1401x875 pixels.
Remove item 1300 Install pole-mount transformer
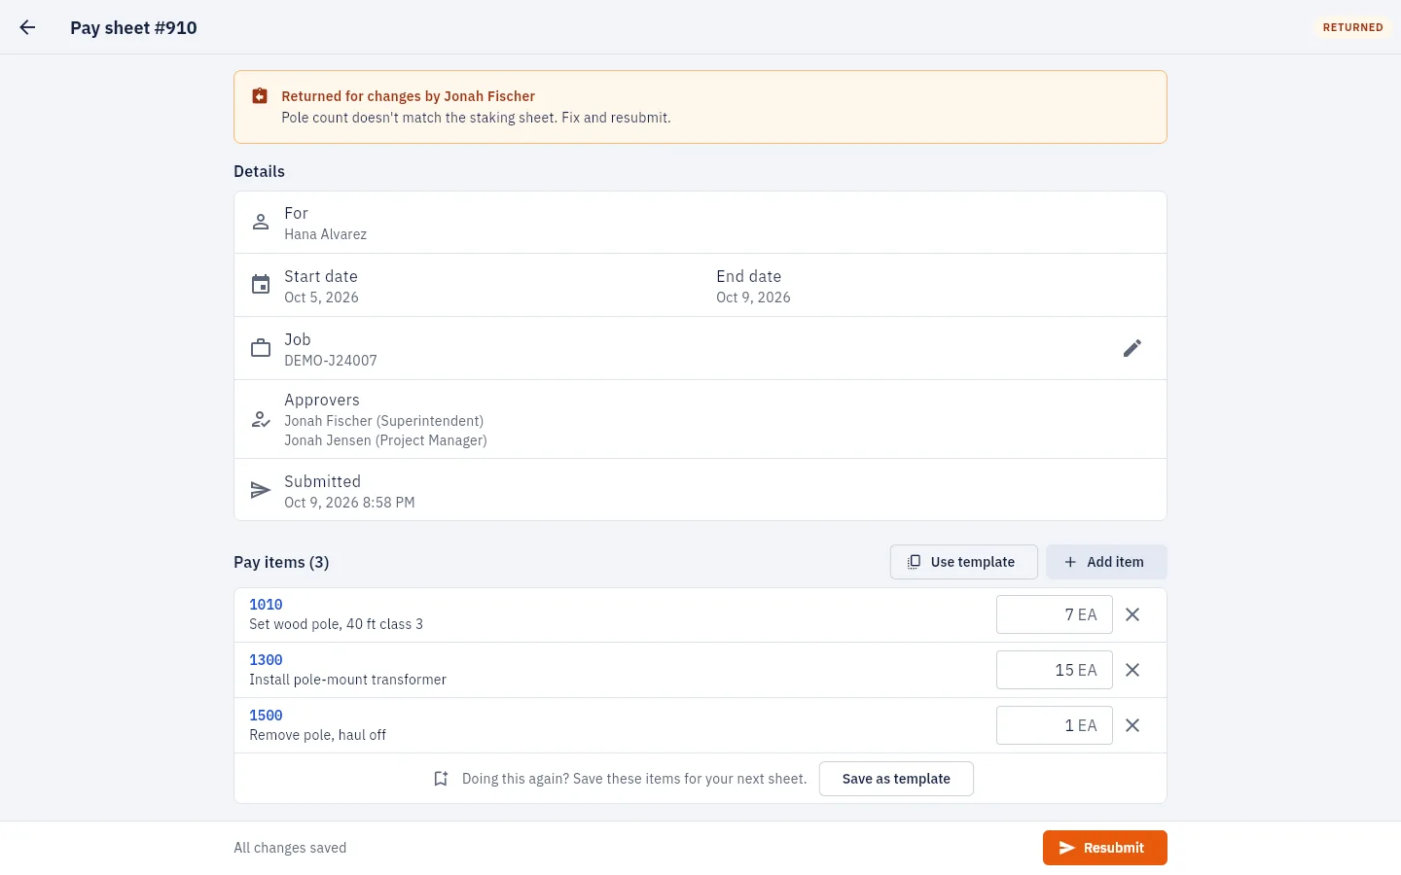[1132, 670]
